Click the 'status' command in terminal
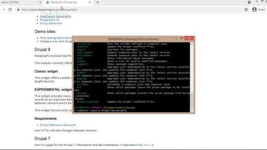The height and width of the screenshot is (150, 267). [x=81, y=61]
